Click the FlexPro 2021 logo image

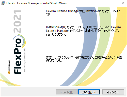(20, 42)
